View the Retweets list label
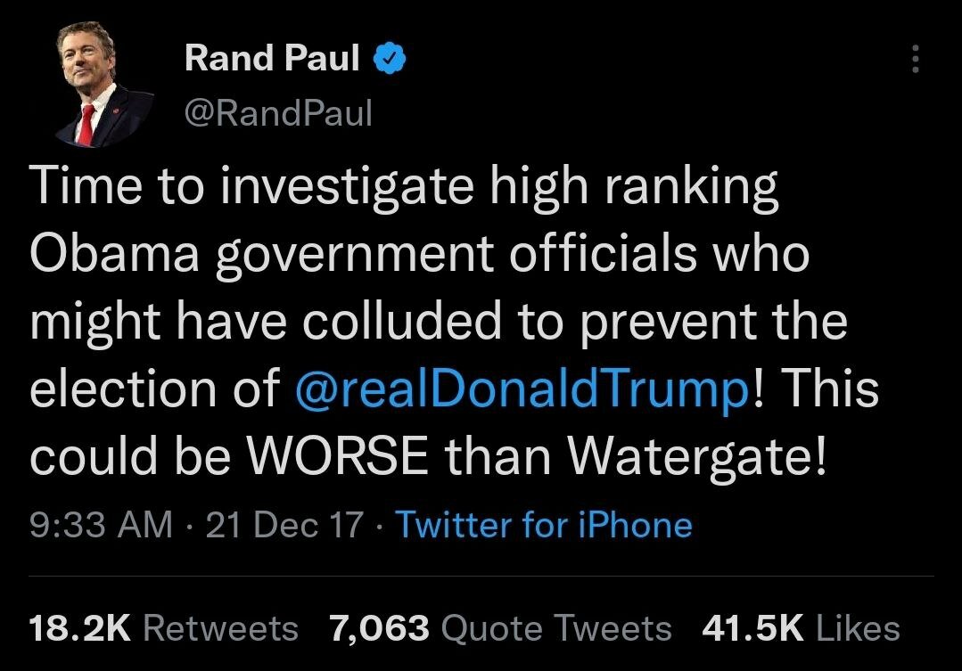Viewport: 962px width, 671px height. coord(220,628)
